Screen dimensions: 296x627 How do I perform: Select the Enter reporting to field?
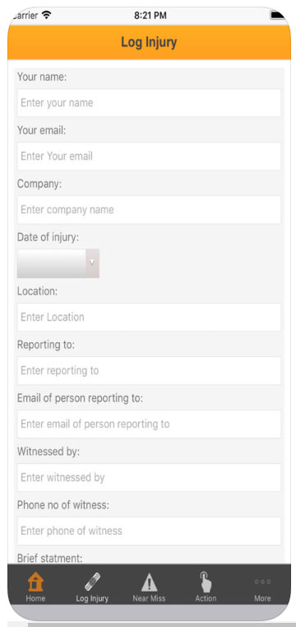point(149,370)
